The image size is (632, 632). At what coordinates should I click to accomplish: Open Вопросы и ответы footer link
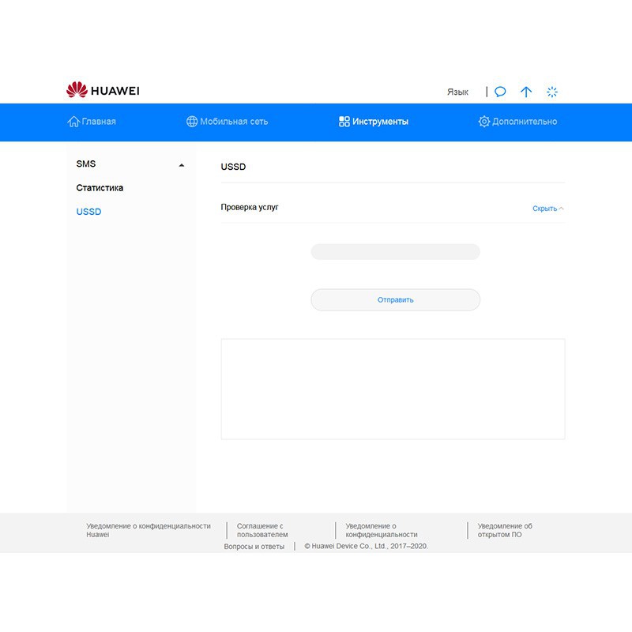(254, 546)
